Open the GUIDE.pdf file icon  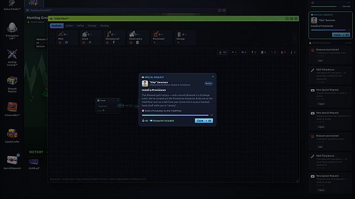34,164
